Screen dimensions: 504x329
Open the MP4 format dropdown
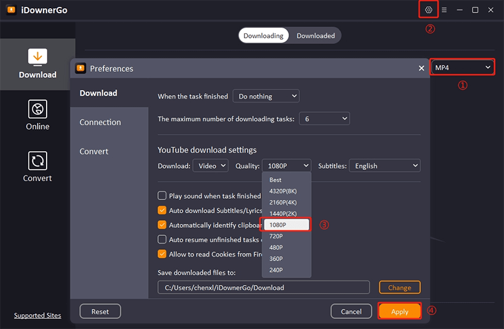(462, 67)
